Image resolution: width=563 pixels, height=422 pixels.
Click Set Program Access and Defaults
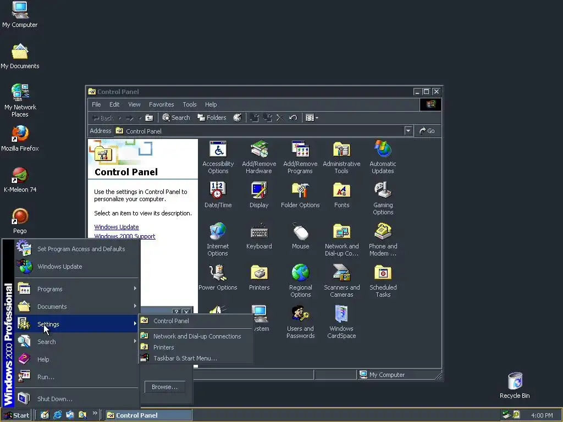tap(77, 249)
